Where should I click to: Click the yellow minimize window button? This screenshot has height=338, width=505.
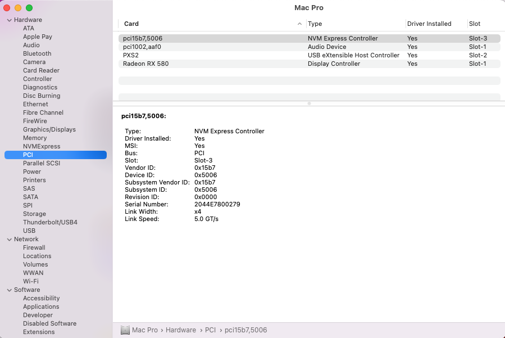(x=18, y=8)
